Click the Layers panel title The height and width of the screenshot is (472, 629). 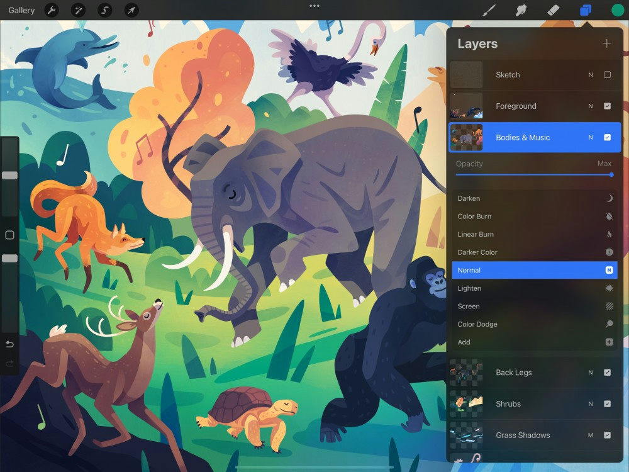477,43
